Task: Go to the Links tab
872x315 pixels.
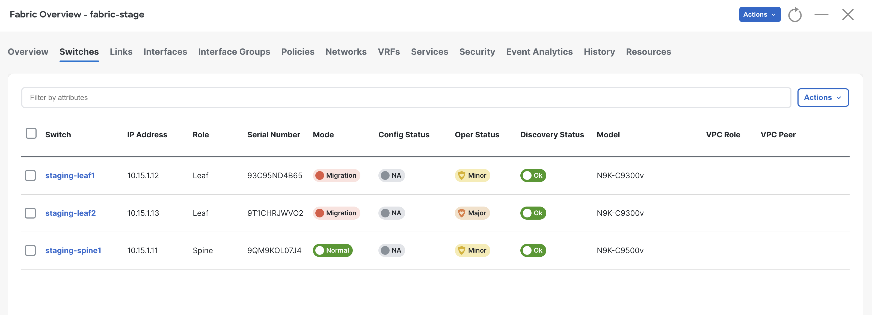Action: (x=121, y=52)
